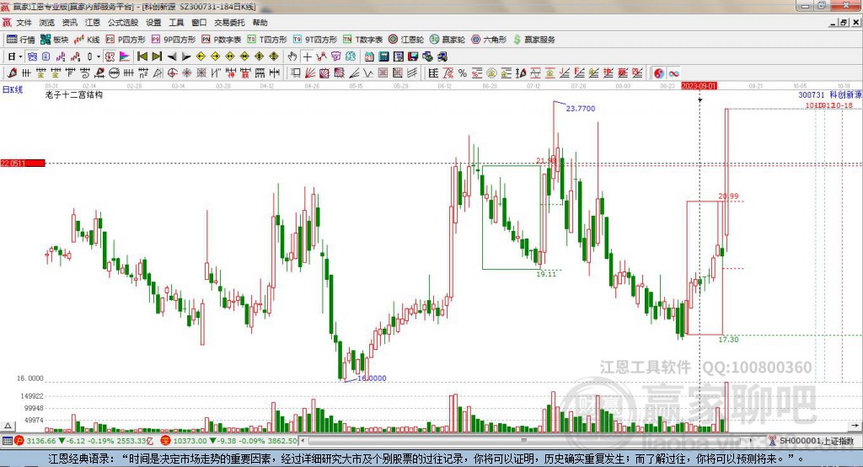The width and height of the screenshot is (863, 467).
Task: Jump to last bar green arrow
Action: (x=157, y=56)
